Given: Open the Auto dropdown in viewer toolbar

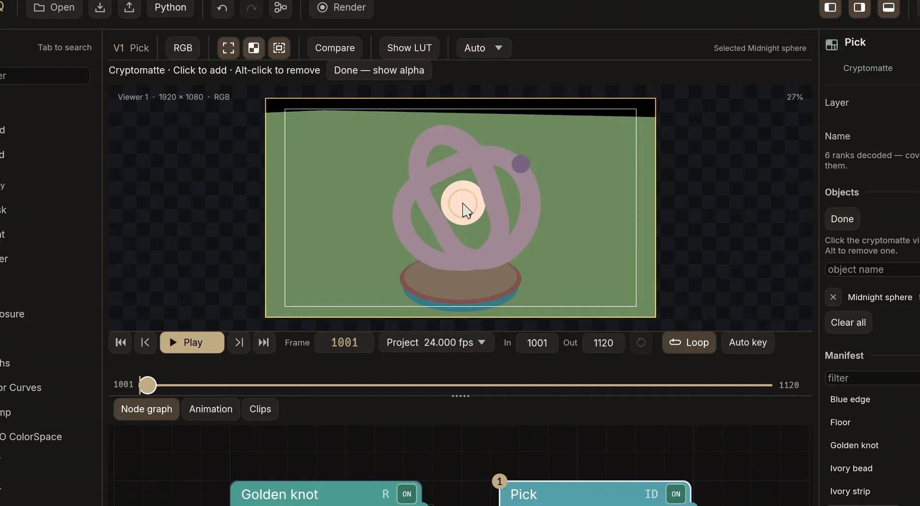Looking at the screenshot, I should click(483, 48).
